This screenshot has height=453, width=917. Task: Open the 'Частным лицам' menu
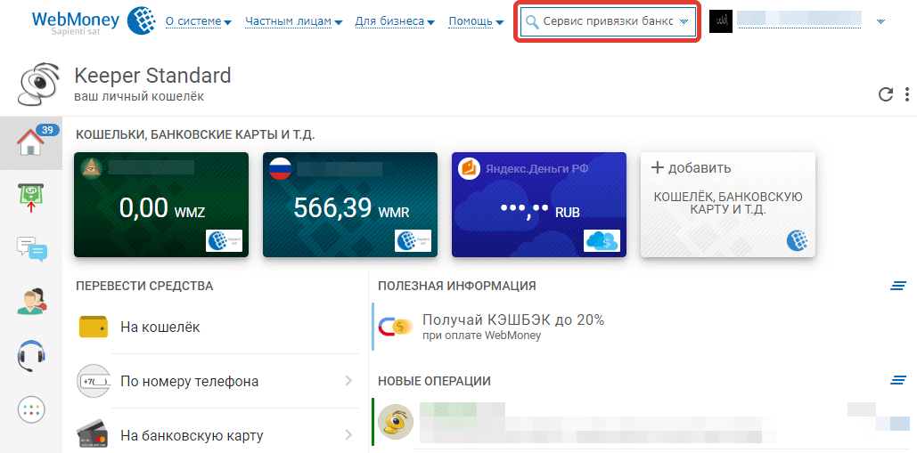point(292,21)
